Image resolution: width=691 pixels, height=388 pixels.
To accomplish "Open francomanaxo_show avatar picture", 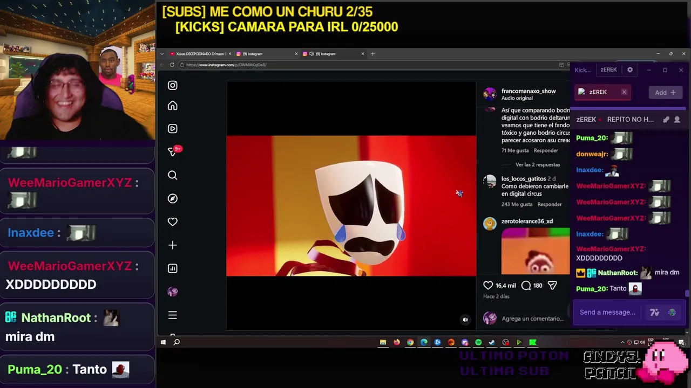I will click(490, 94).
